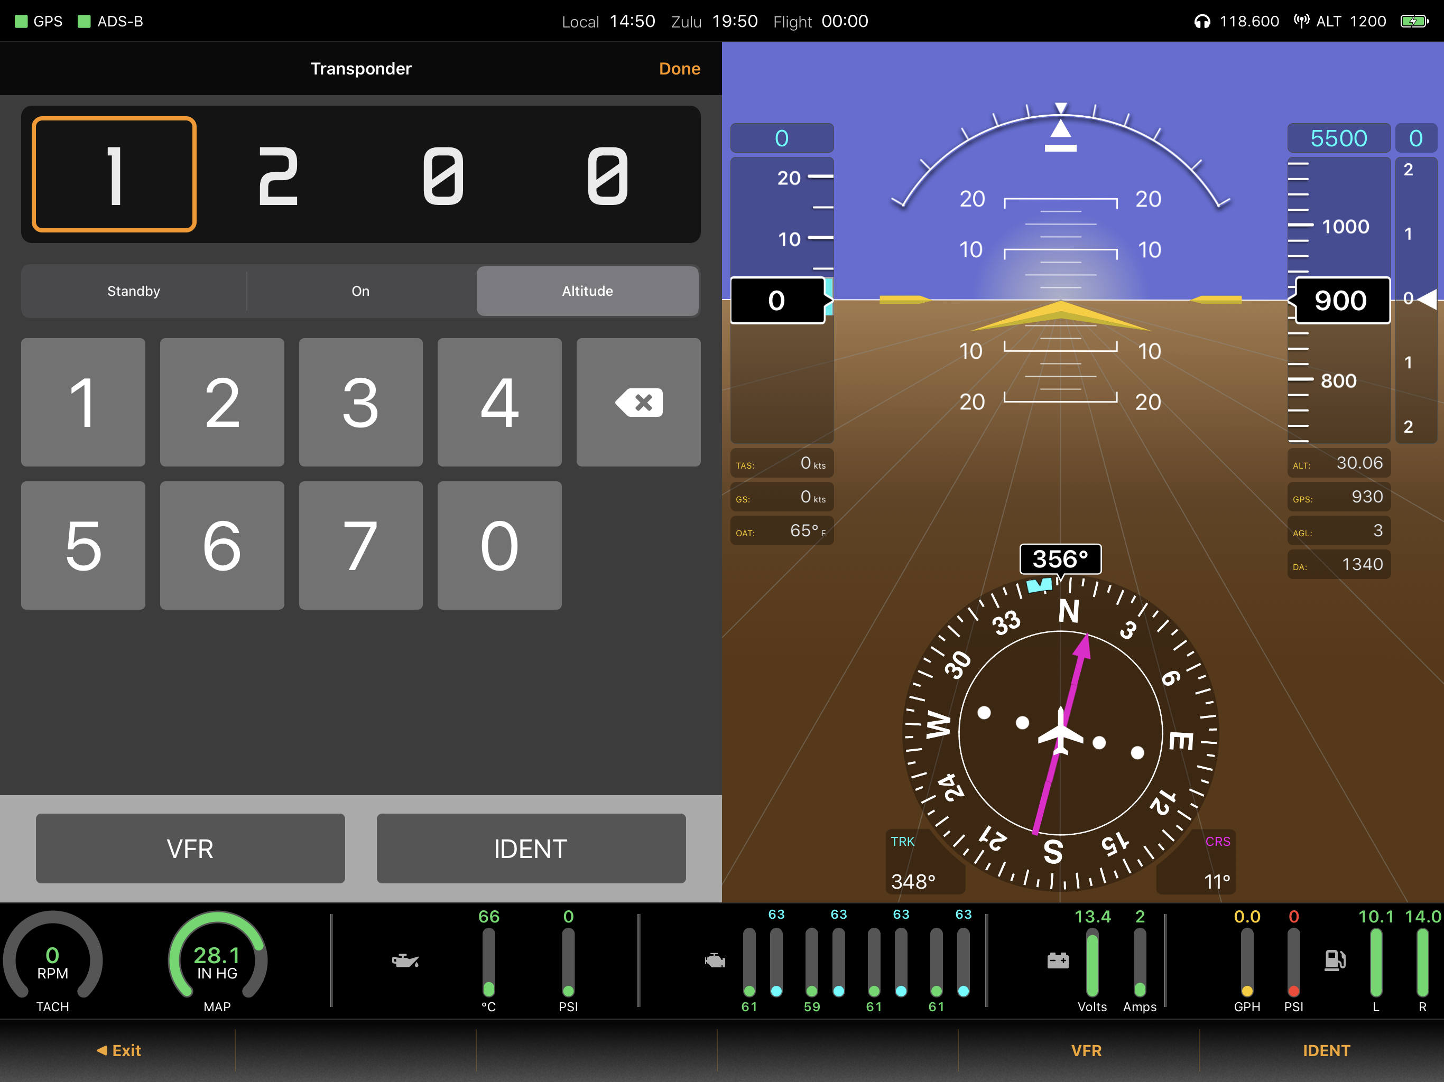1444x1082 pixels.
Task: Select the first squawk code digit
Action: click(x=114, y=174)
